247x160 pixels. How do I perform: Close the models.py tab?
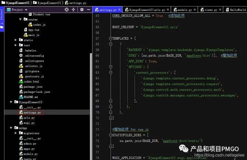pos(195,10)
